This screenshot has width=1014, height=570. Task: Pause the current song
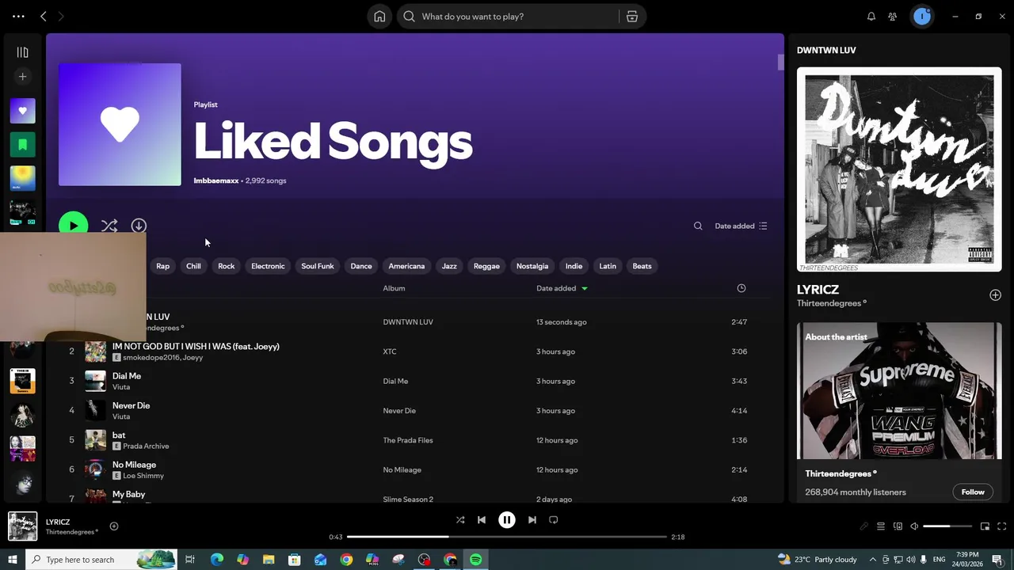click(507, 520)
